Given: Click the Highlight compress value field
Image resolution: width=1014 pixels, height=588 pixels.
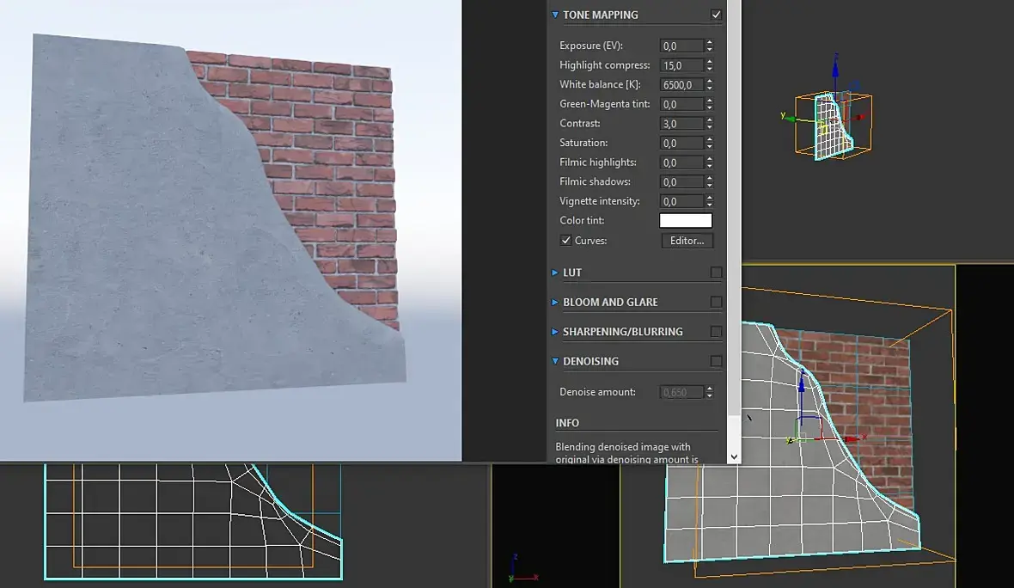Looking at the screenshot, I should point(681,65).
